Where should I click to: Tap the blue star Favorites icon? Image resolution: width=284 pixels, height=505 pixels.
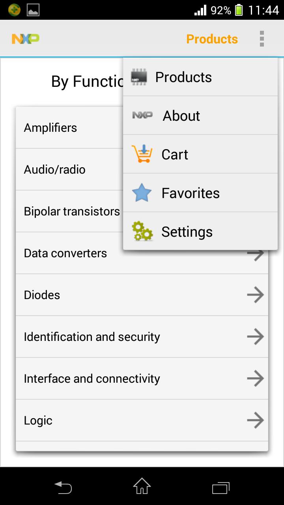click(142, 193)
